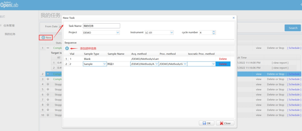Click the New task plus icon
Image resolution: width=302 pixels, height=131 pixels.
(x=43, y=37)
